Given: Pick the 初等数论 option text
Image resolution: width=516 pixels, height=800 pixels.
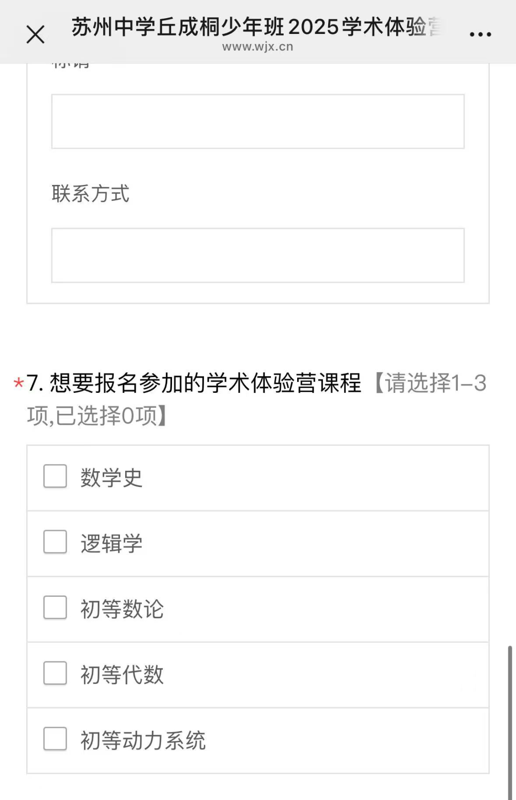Looking at the screenshot, I should click(x=122, y=609).
